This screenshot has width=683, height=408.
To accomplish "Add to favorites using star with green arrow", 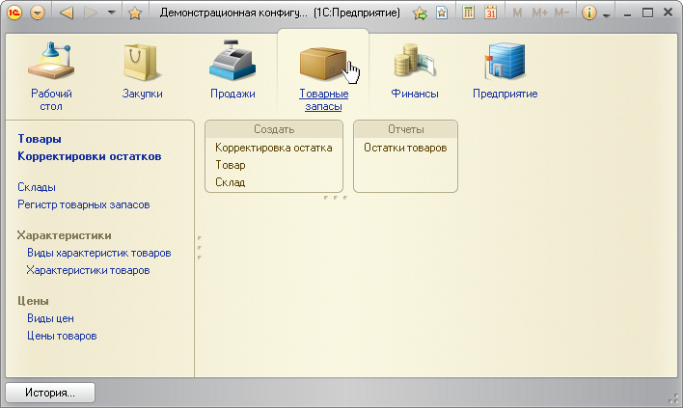I will pyautogui.click(x=420, y=14).
